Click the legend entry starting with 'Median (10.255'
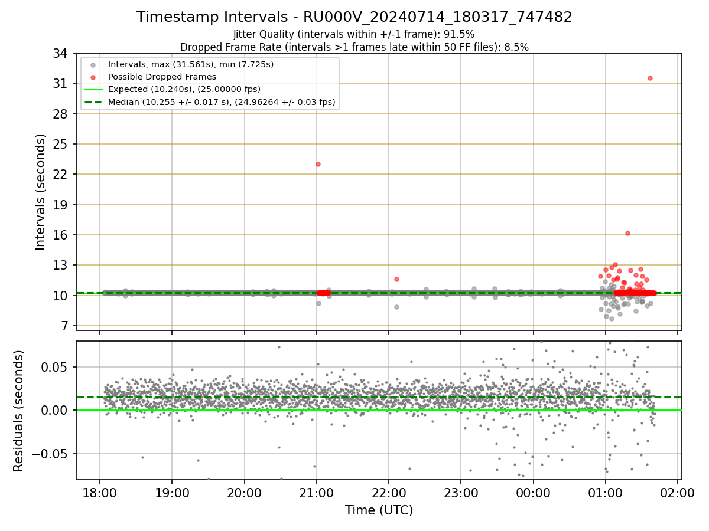Viewport: 709px width, 531px height. point(222,102)
